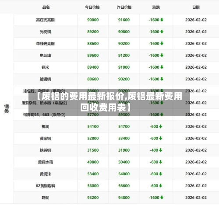
Task: Click today's price 89400
Action: tap(93, 67)
